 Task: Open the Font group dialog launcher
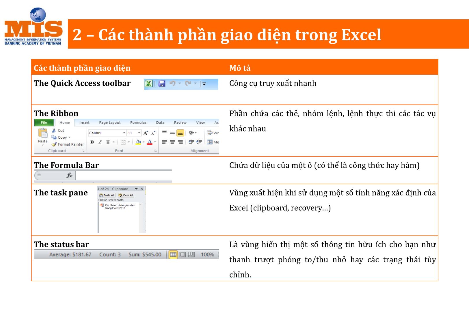click(155, 151)
